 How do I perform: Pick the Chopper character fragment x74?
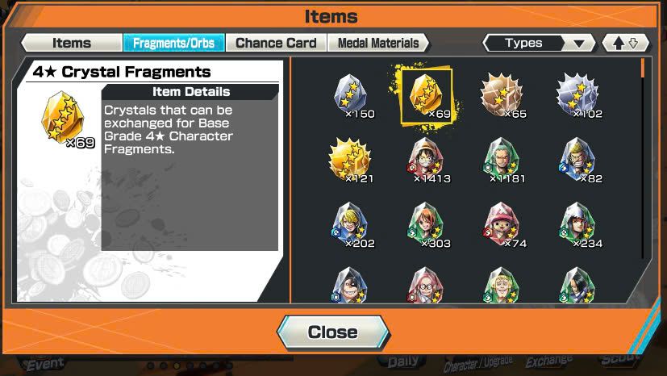click(502, 225)
